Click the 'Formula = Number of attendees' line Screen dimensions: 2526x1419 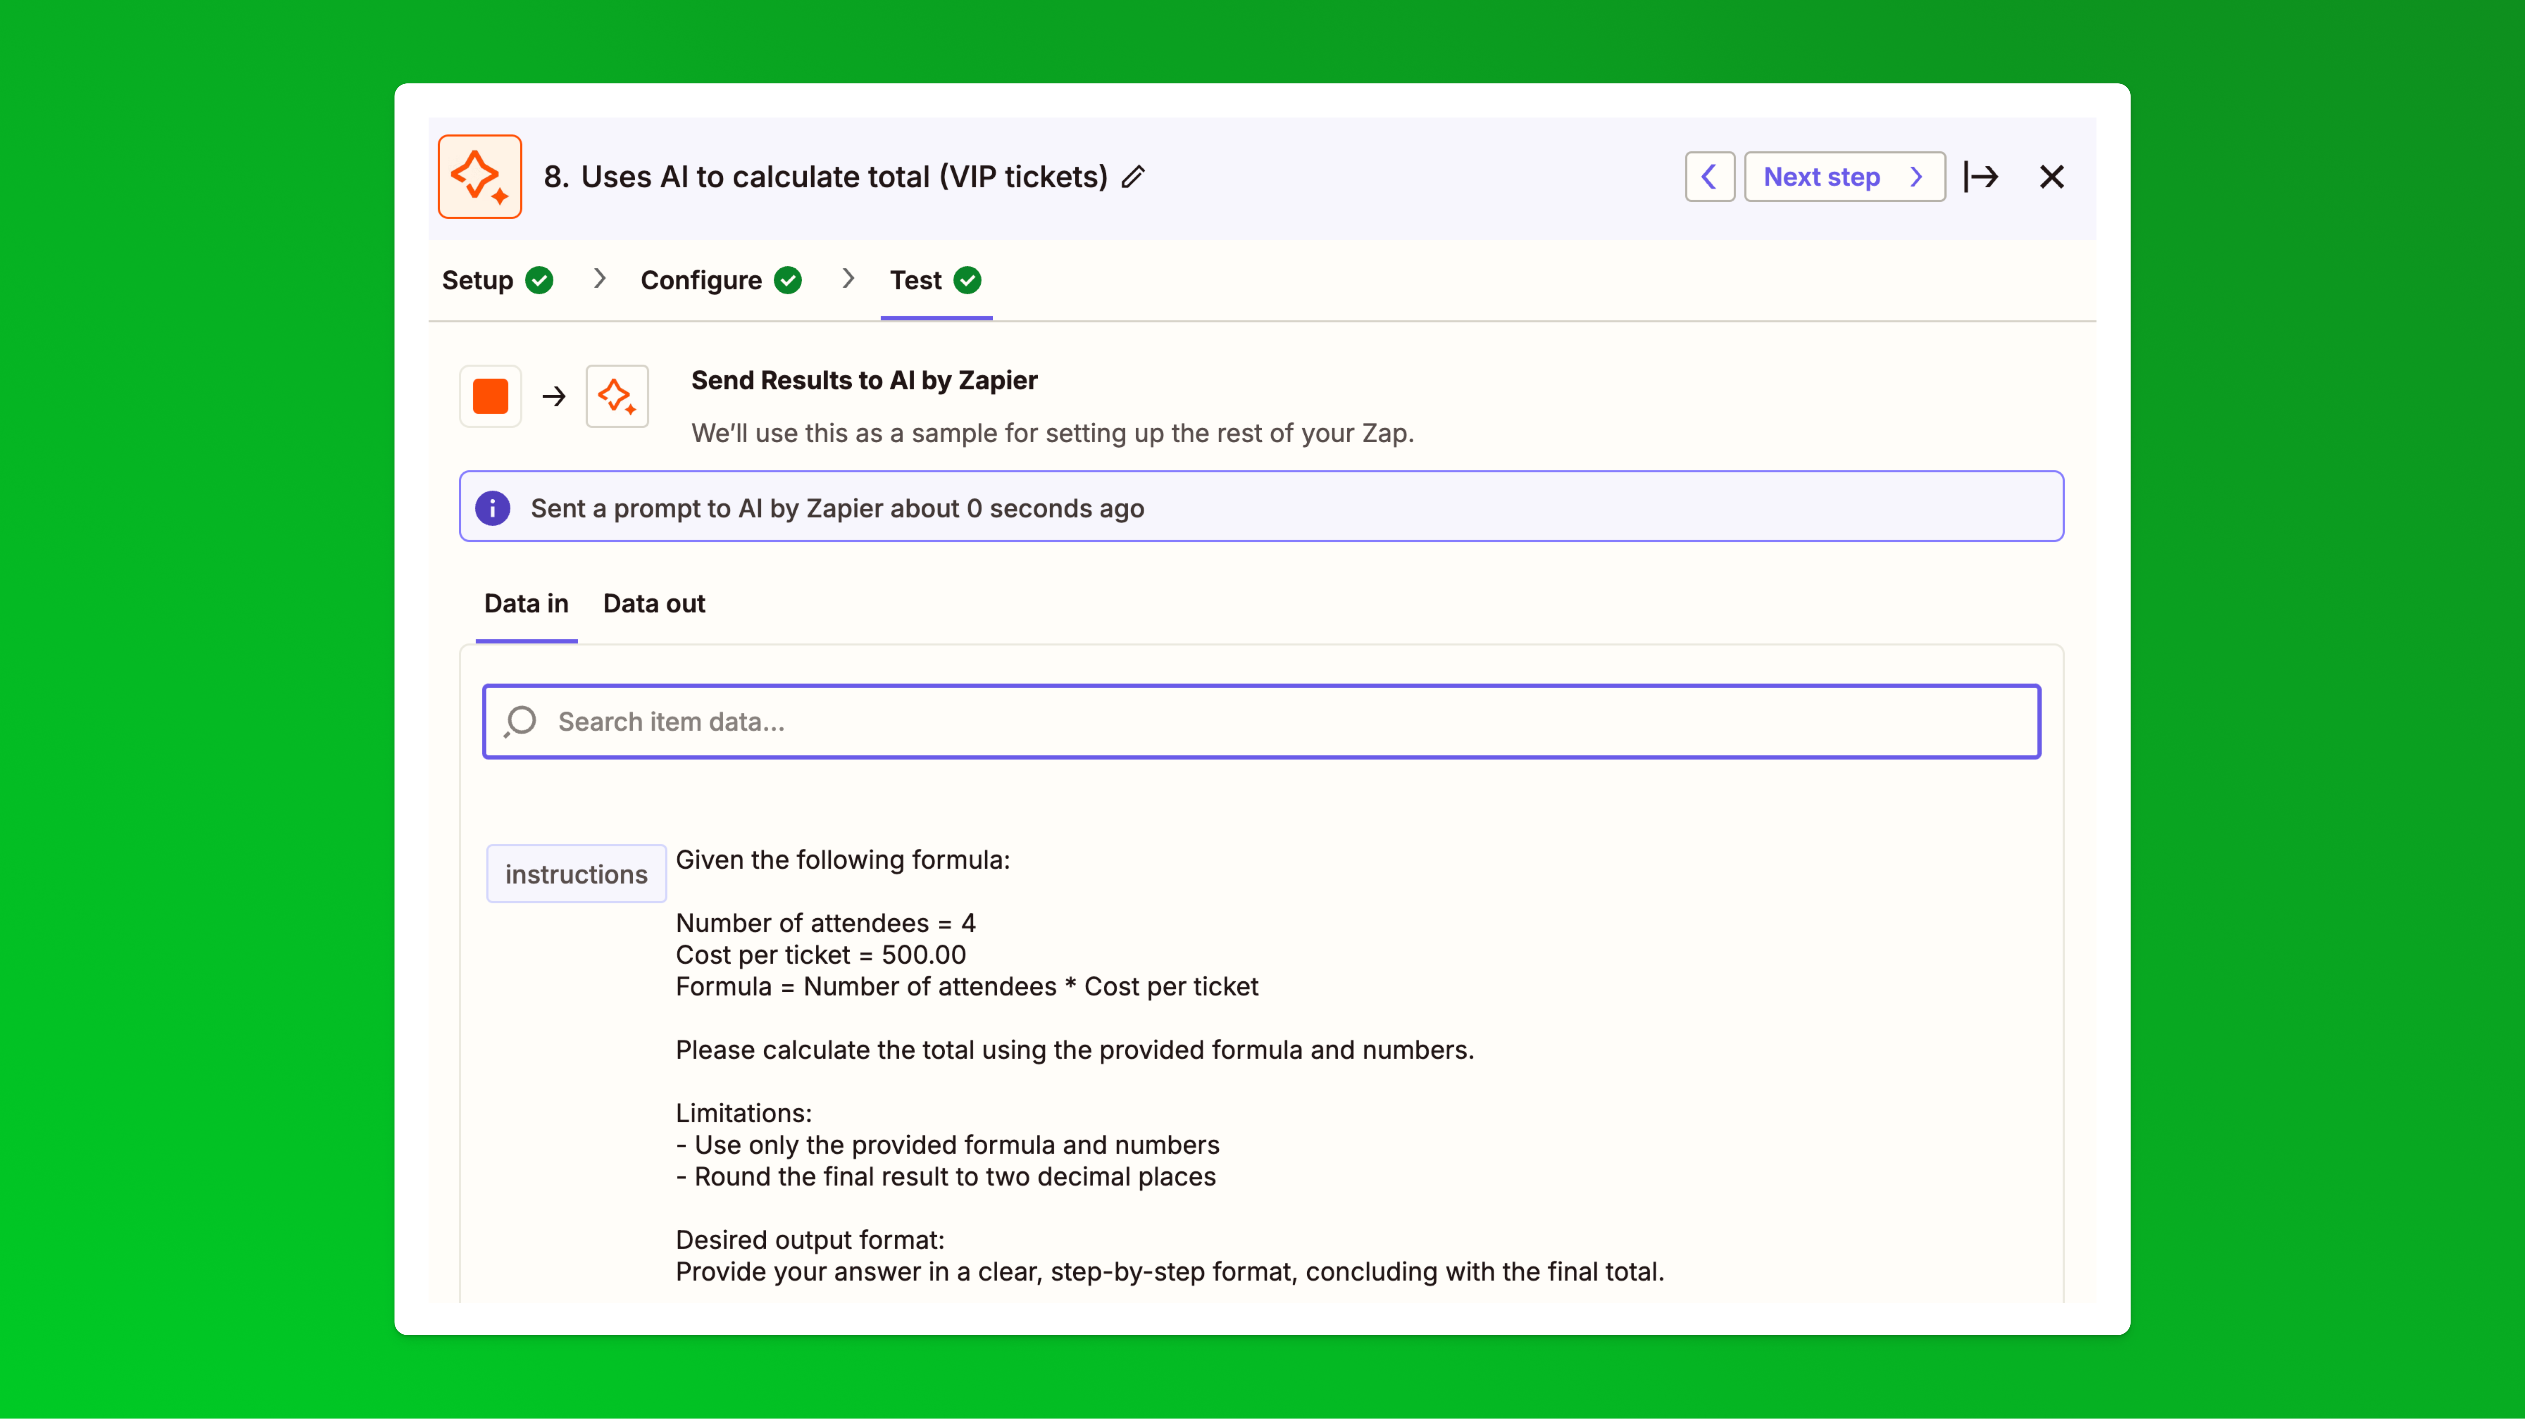tap(967, 986)
